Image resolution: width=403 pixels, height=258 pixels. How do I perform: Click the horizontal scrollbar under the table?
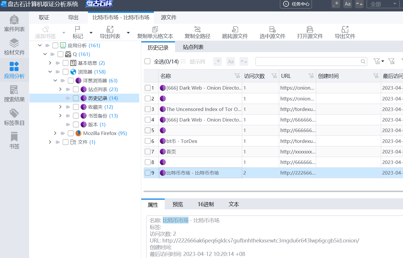273,191
